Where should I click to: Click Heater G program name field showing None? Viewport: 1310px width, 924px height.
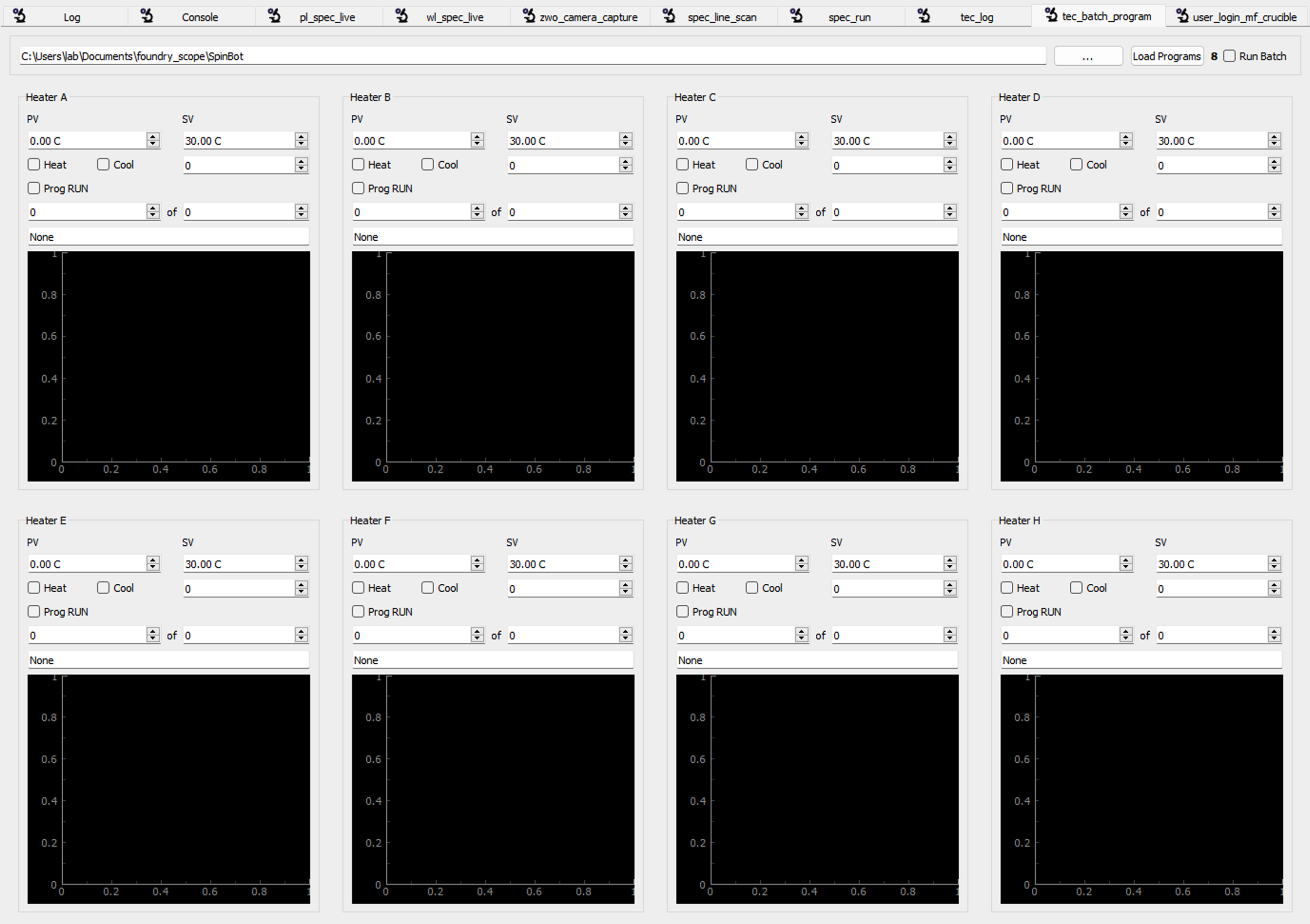[x=817, y=660]
